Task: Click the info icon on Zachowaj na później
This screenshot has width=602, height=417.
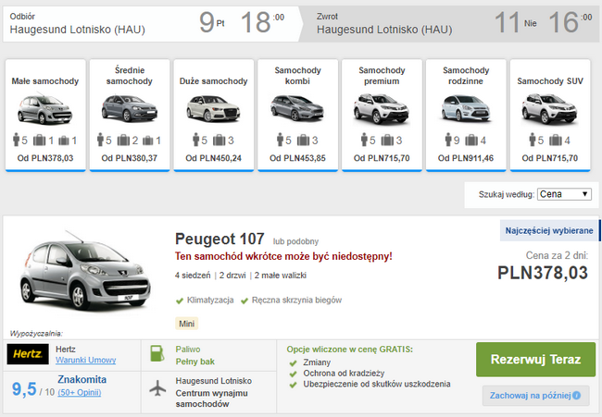Action: 577,395
